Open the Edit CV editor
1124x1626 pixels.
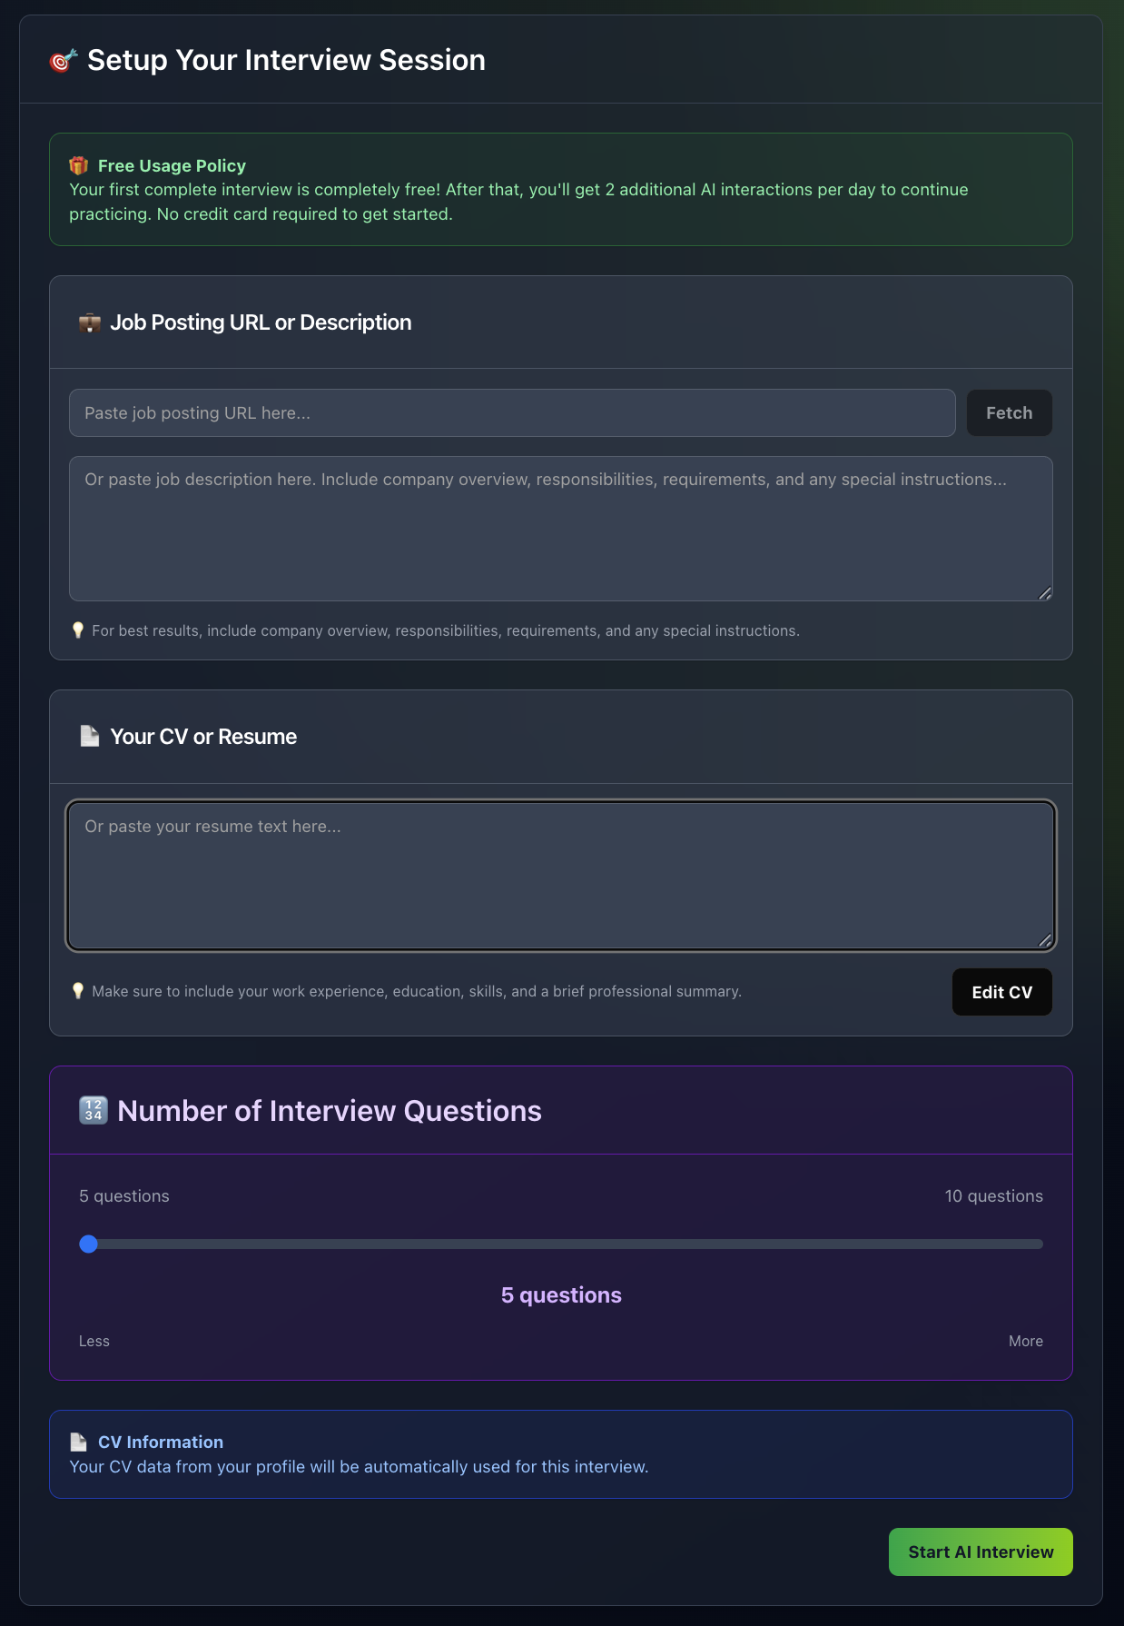(x=1001, y=992)
